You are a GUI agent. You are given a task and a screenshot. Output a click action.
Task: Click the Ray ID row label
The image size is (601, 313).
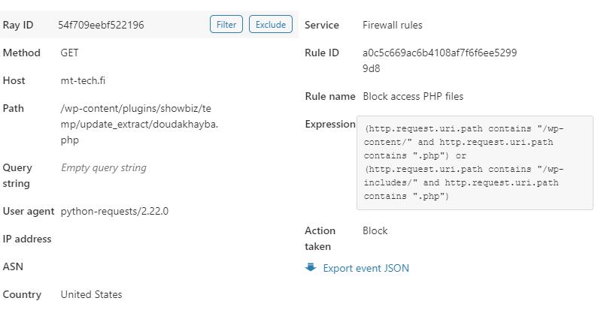pos(18,25)
